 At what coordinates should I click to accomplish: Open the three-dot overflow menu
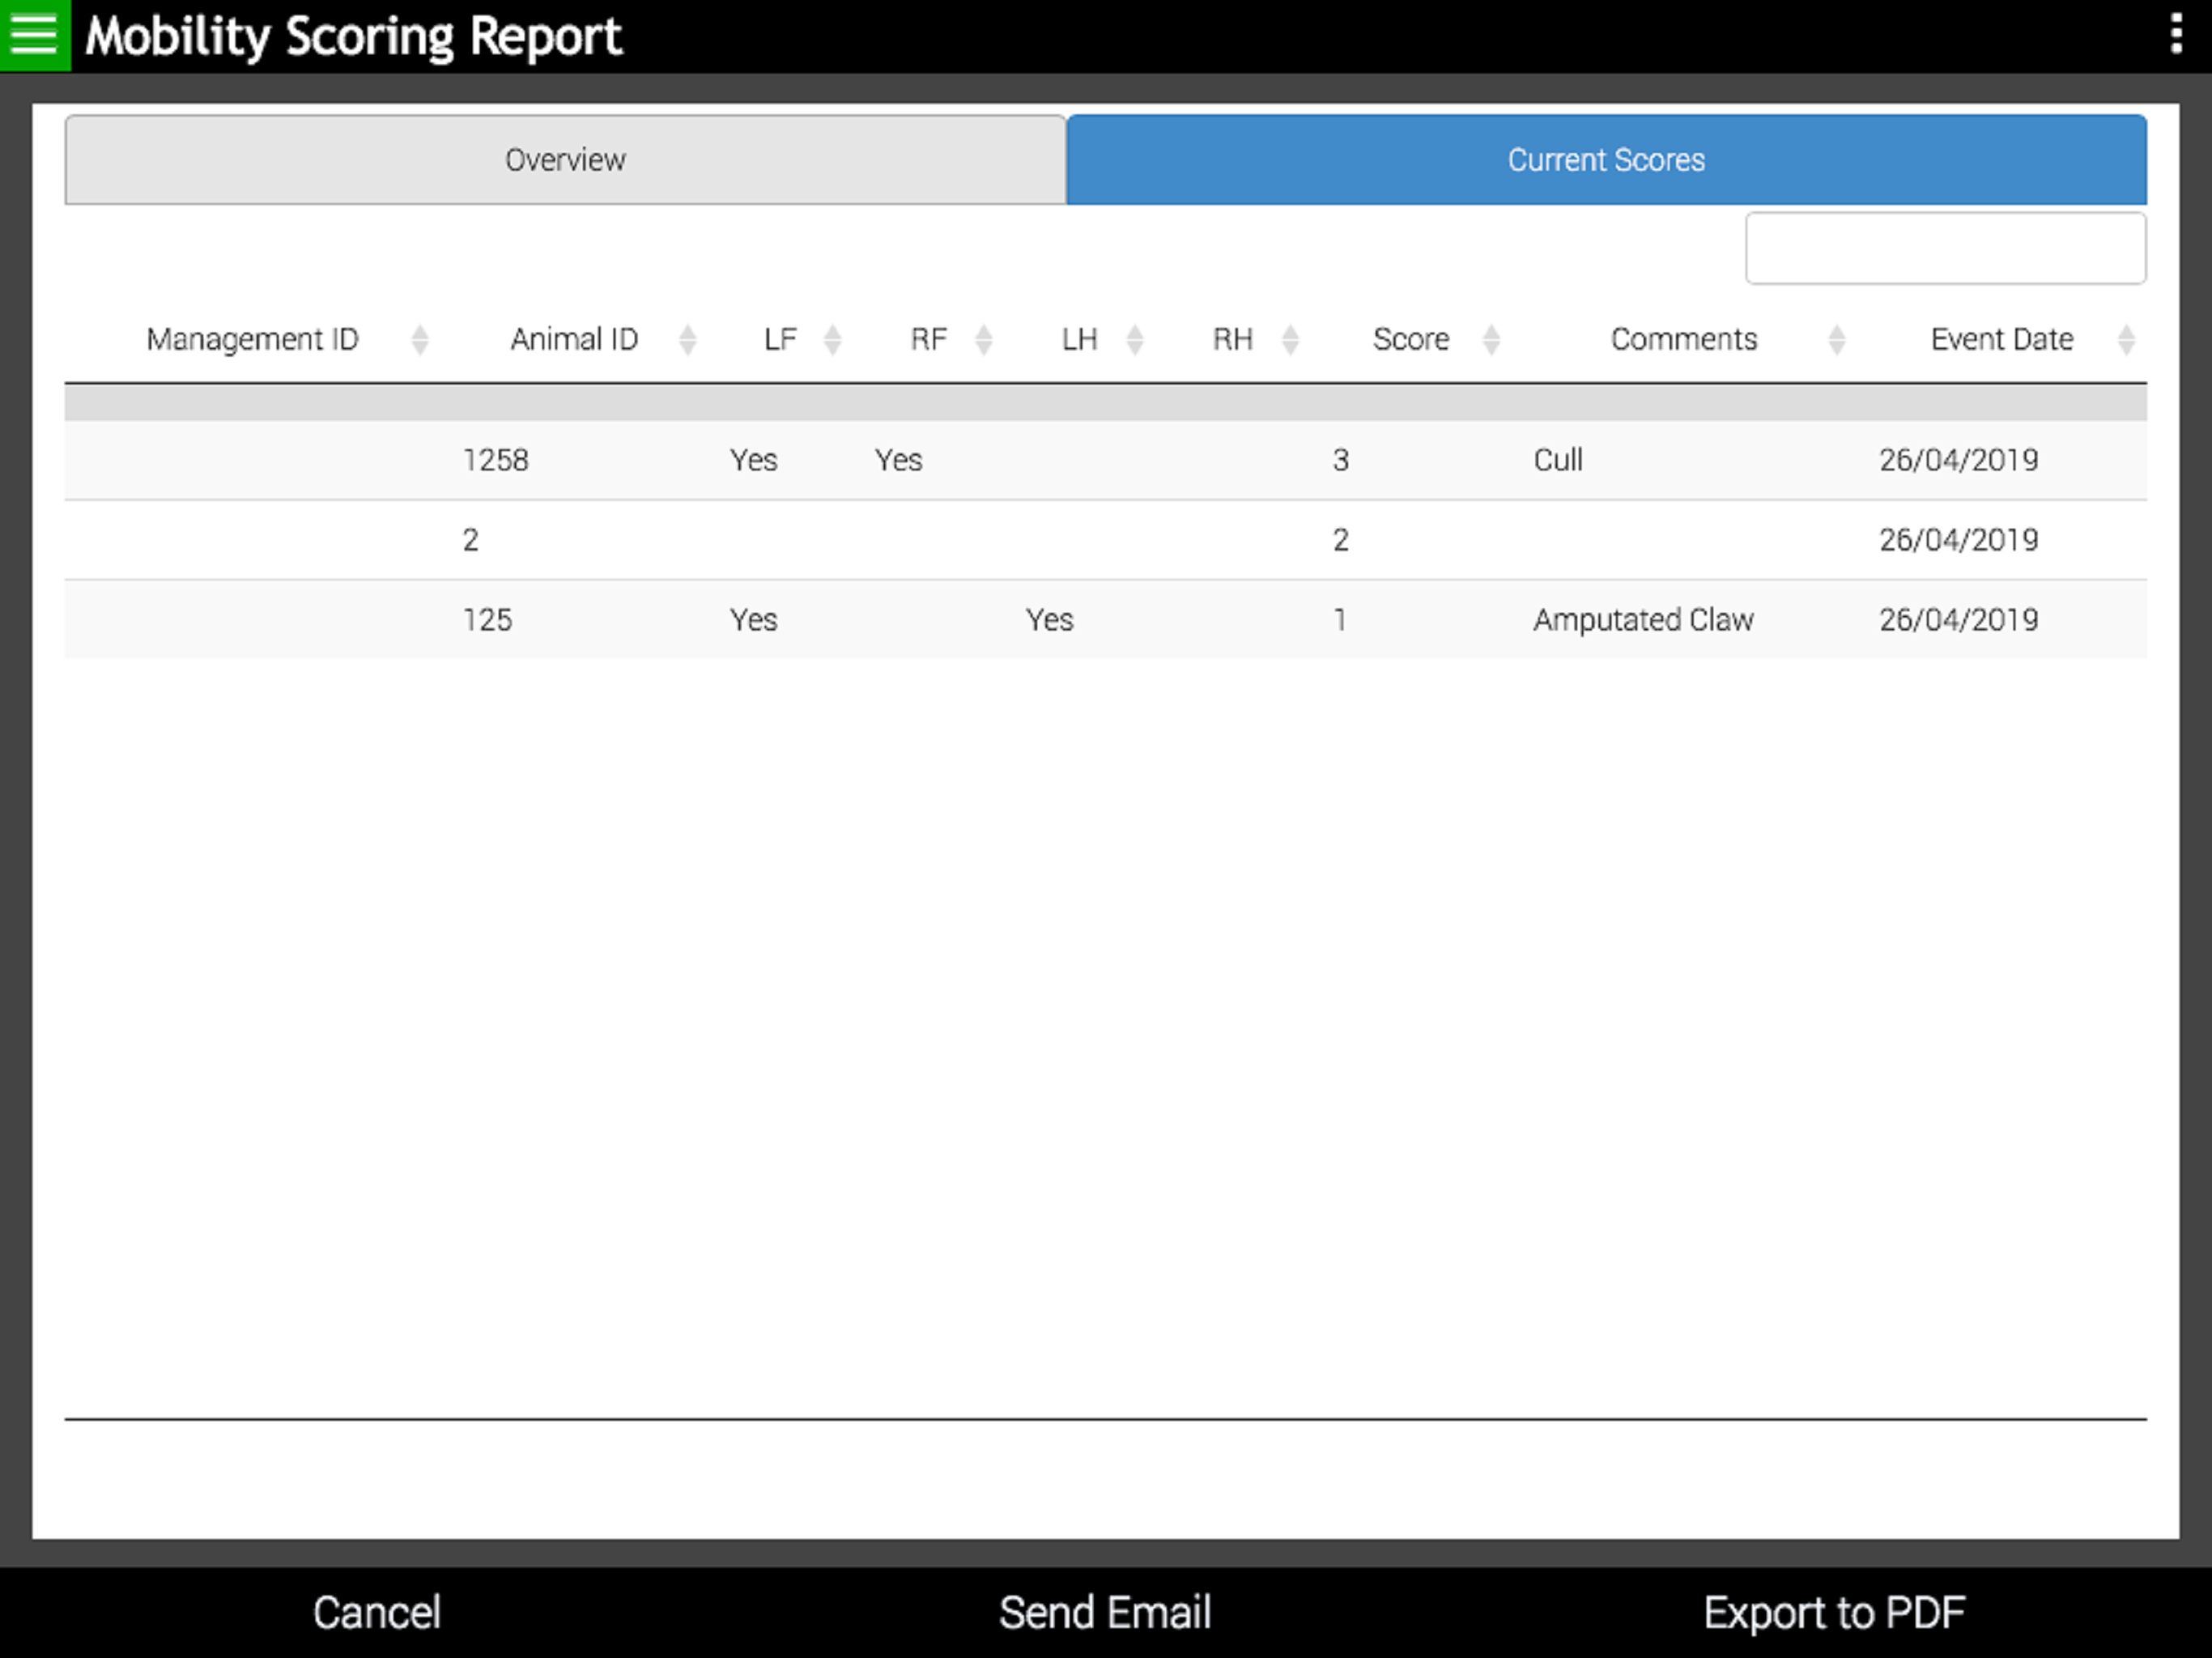coord(2176,34)
